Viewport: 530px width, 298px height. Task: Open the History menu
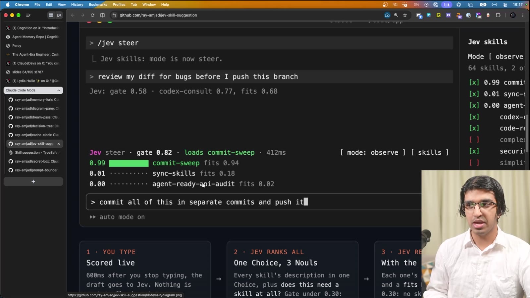click(x=77, y=5)
